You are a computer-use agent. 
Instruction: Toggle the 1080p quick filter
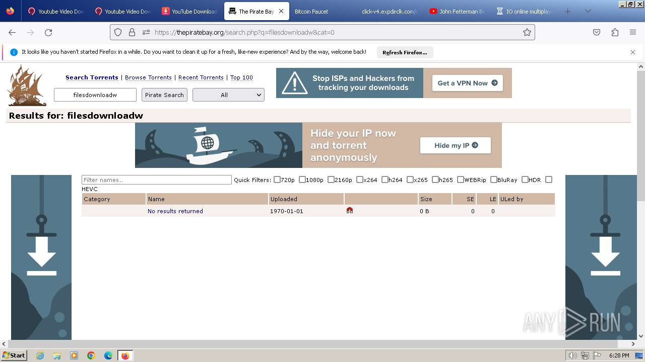point(302,179)
